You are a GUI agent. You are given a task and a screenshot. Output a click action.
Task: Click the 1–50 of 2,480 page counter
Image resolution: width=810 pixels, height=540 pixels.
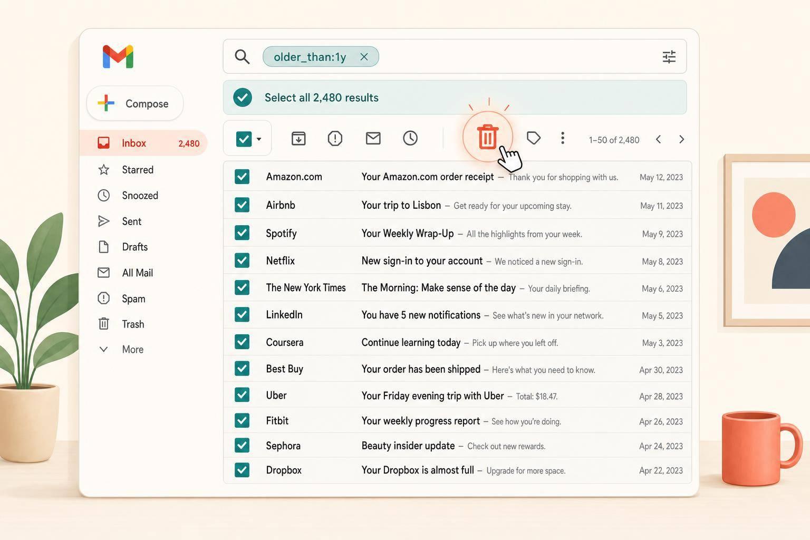pos(614,140)
